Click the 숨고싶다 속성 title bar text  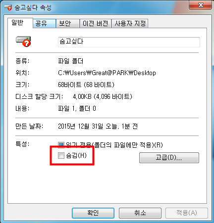pyautogui.click(x=33, y=7)
